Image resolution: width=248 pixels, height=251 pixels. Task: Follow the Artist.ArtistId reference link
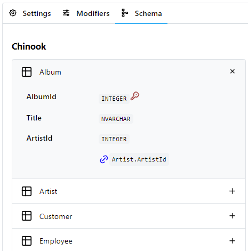pos(139,159)
